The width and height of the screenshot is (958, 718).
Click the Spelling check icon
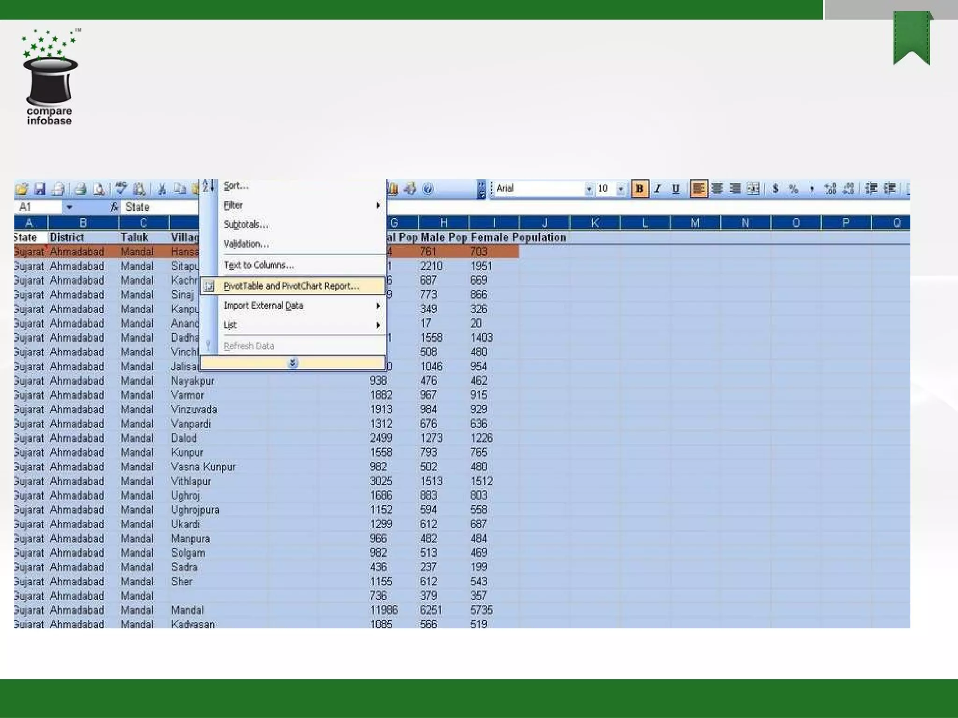coord(121,188)
